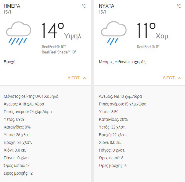Click the rain cloud icon in the ΗΜΕΡΑ card
This screenshot has width=185, height=182.
point(19,33)
